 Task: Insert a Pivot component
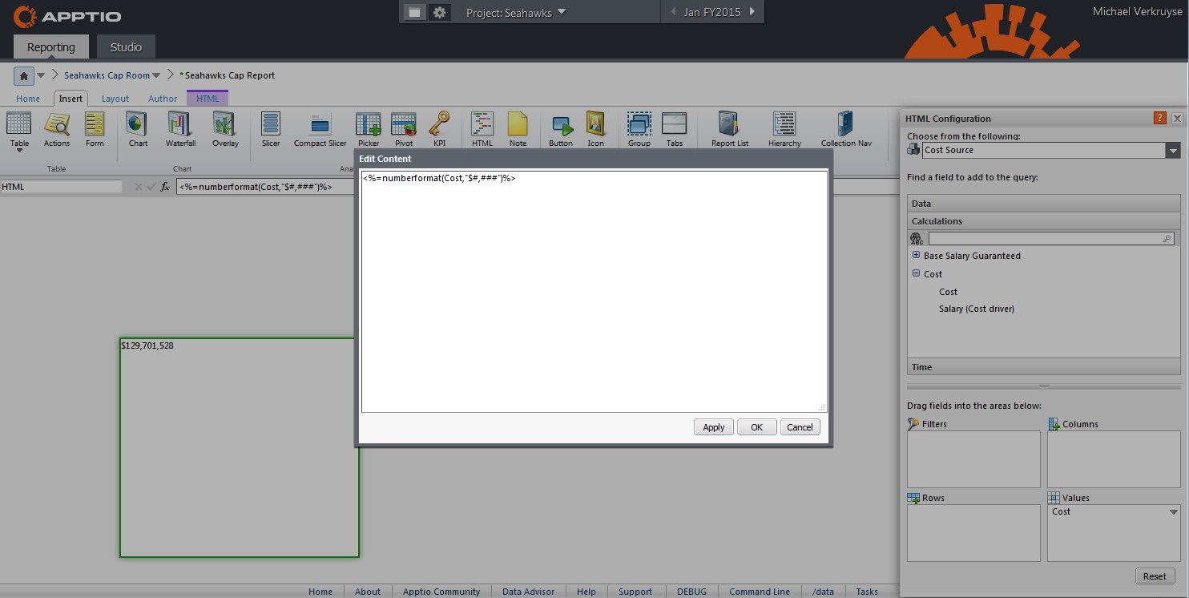coord(404,128)
